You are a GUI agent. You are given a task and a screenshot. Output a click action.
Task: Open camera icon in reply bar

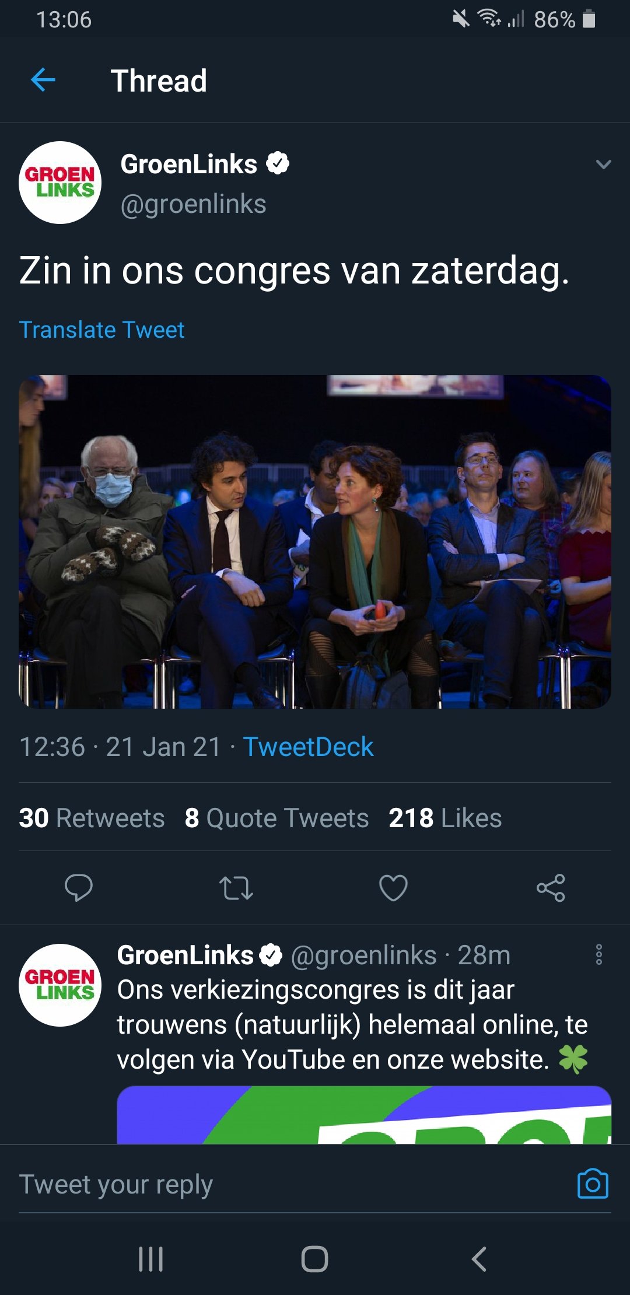(x=593, y=1184)
